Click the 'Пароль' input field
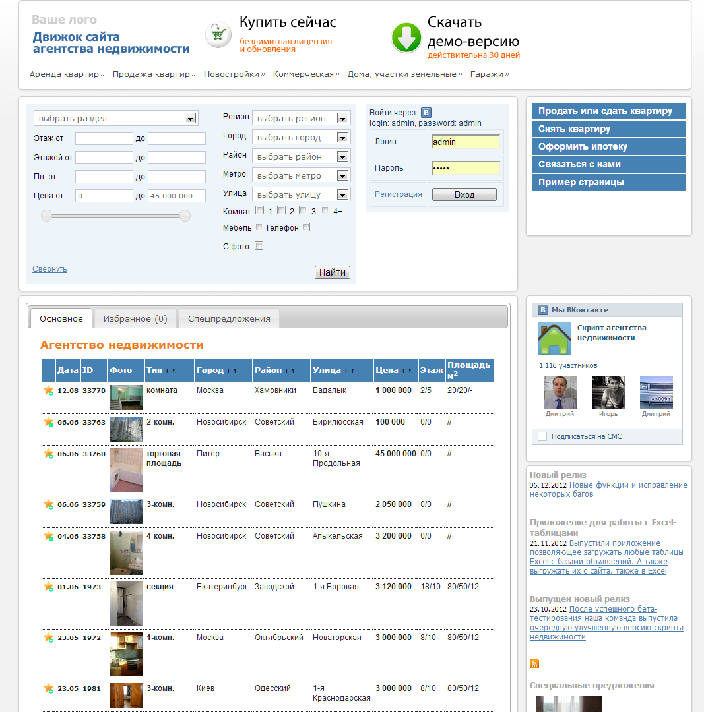 point(465,168)
